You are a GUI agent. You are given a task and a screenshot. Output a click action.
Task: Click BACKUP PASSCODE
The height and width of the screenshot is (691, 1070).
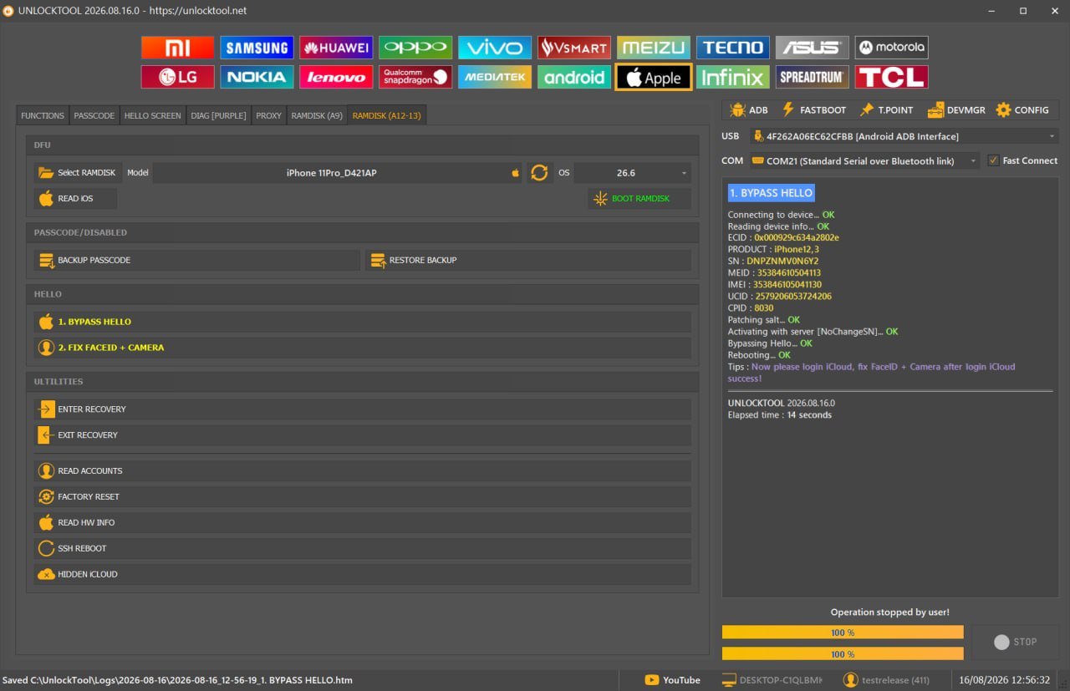click(196, 260)
